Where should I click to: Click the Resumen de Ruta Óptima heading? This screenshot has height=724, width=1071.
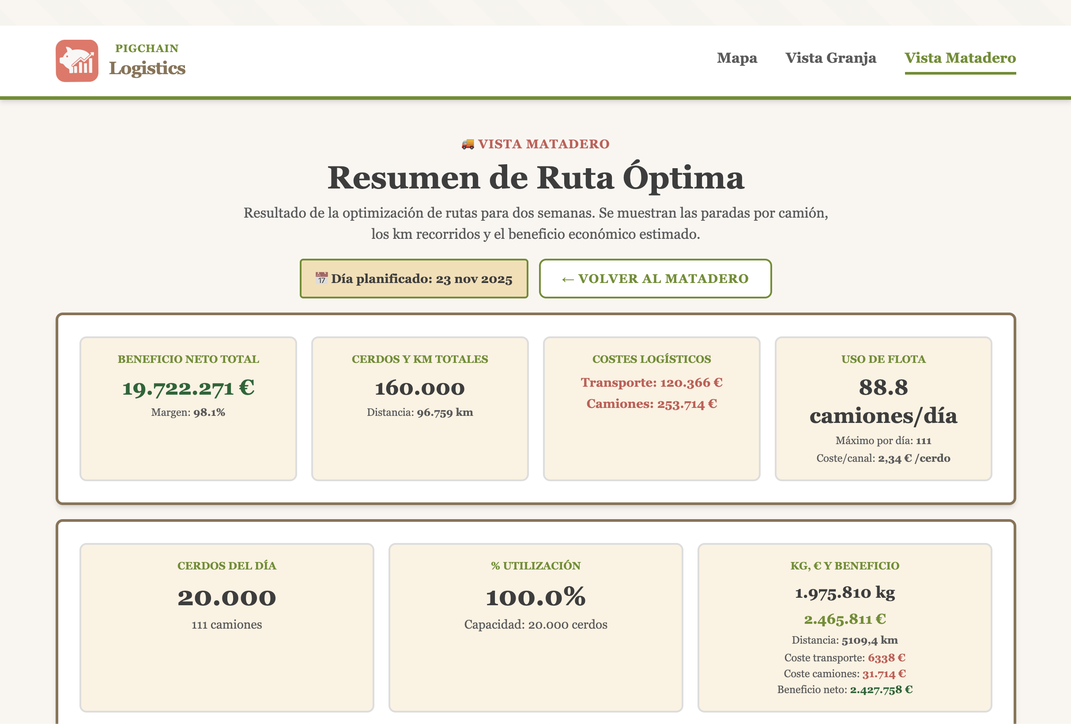click(535, 178)
